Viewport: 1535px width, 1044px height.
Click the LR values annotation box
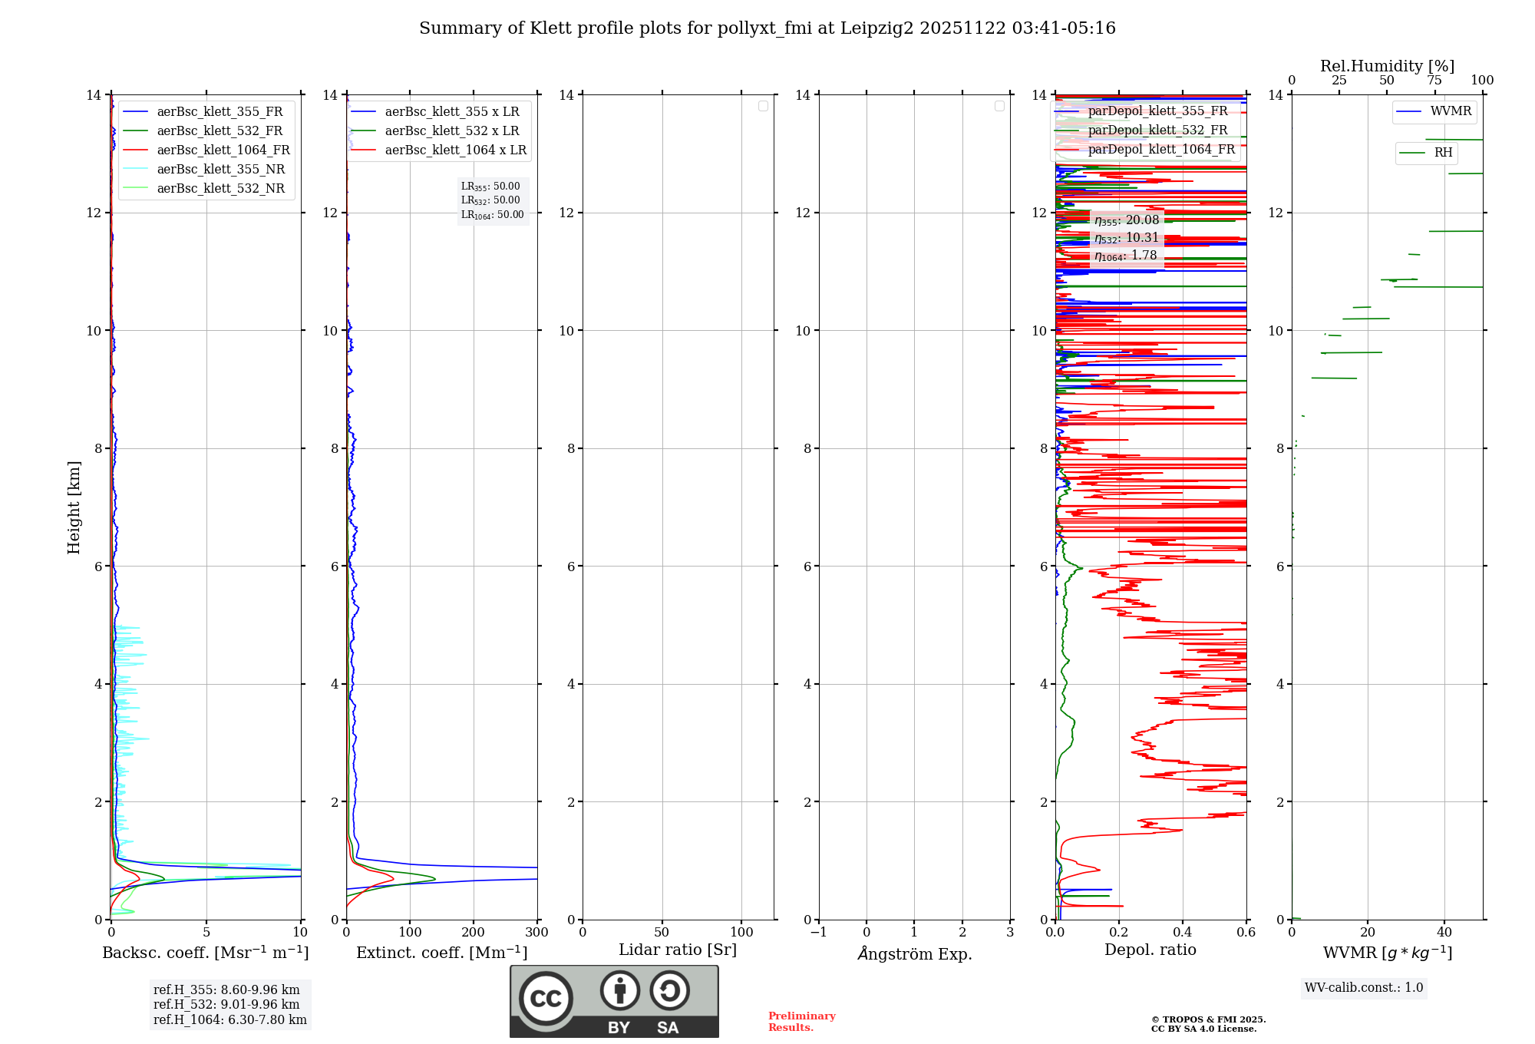tap(492, 200)
